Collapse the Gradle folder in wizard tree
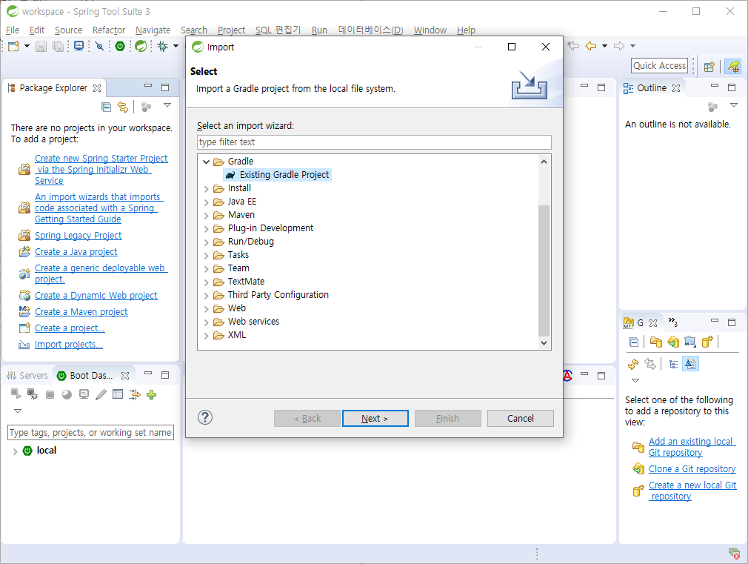Viewport: 748px width, 564px height. (206, 162)
